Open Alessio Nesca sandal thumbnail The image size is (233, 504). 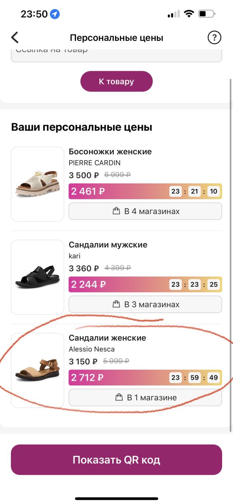click(37, 370)
